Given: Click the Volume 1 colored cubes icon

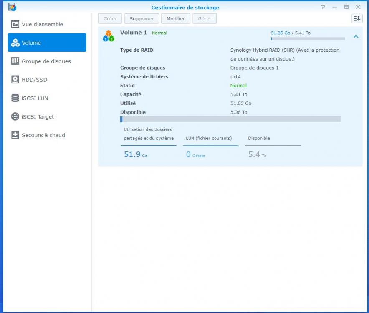Looking at the screenshot, I should click(109, 36).
